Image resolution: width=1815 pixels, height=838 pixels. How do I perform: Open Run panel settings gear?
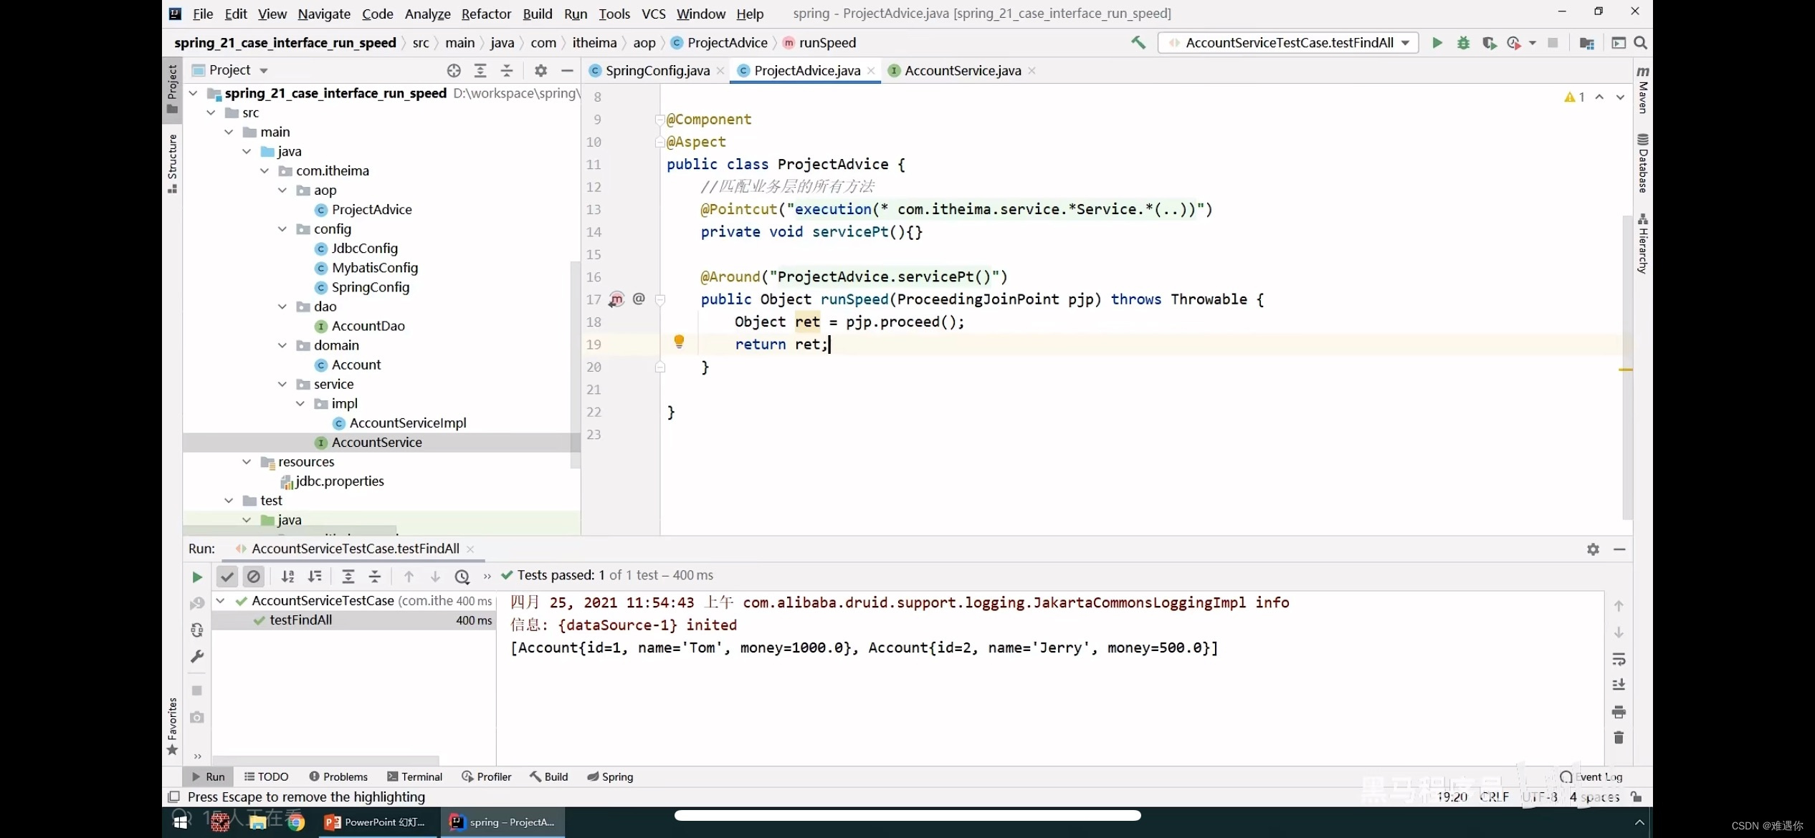click(1593, 549)
